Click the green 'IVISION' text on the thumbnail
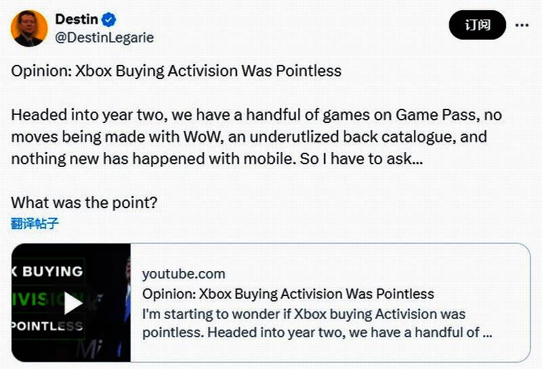The width and height of the screenshot is (542, 369). [37, 298]
